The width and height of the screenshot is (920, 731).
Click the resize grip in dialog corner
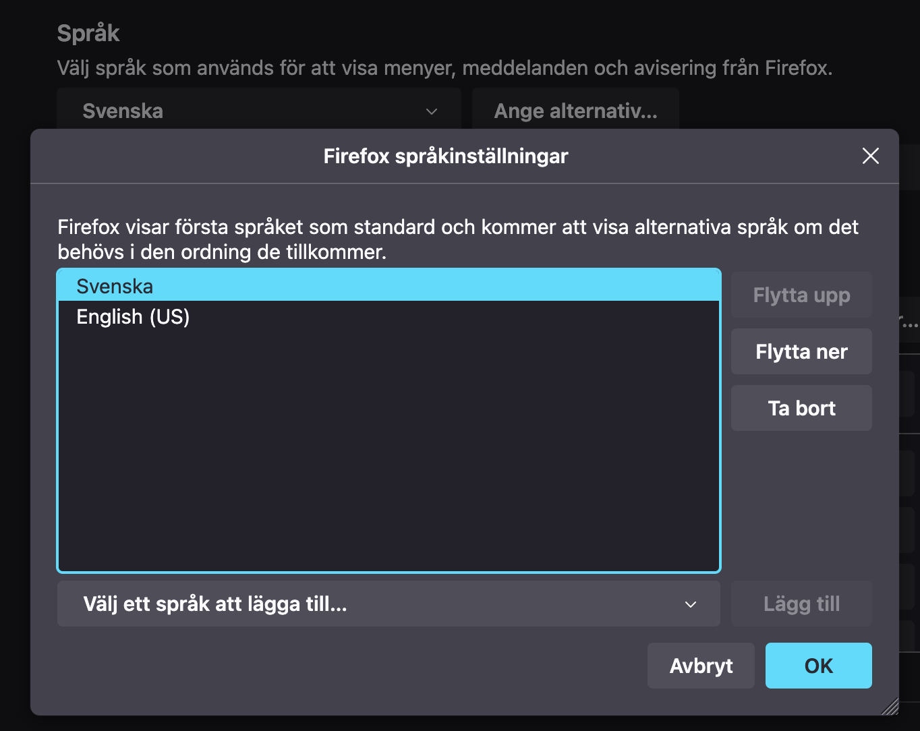pos(890,705)
